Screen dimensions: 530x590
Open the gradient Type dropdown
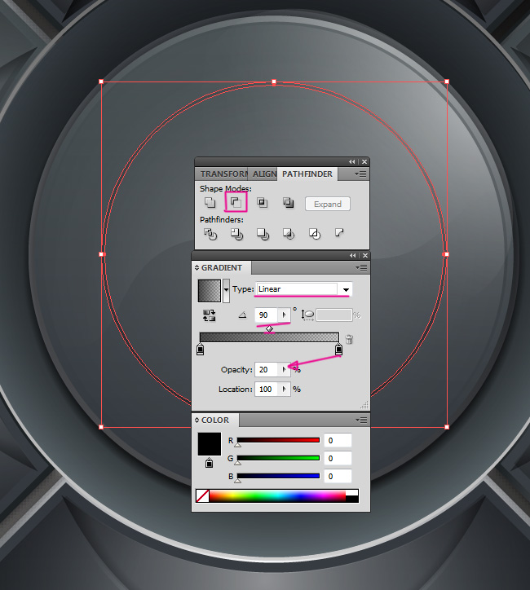click(x=346, y=289)
